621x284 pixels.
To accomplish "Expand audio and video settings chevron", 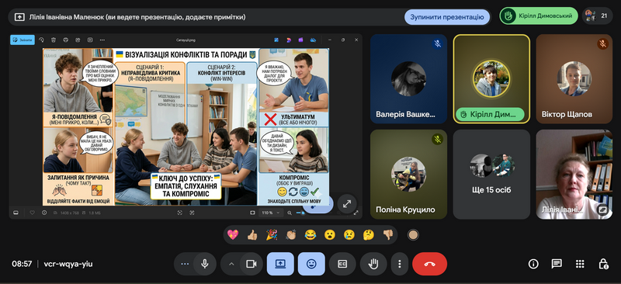I will [231, 264].
